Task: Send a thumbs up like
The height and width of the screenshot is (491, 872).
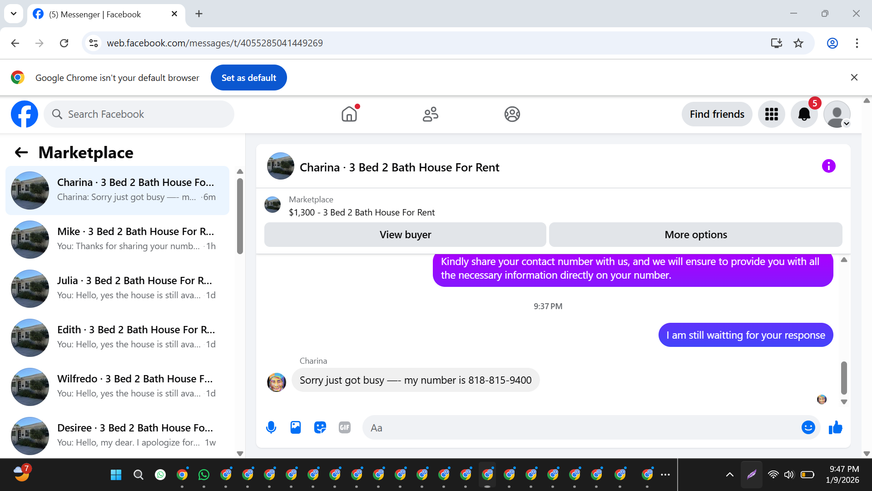Action: pyautogui.click(x=835, y=427)
